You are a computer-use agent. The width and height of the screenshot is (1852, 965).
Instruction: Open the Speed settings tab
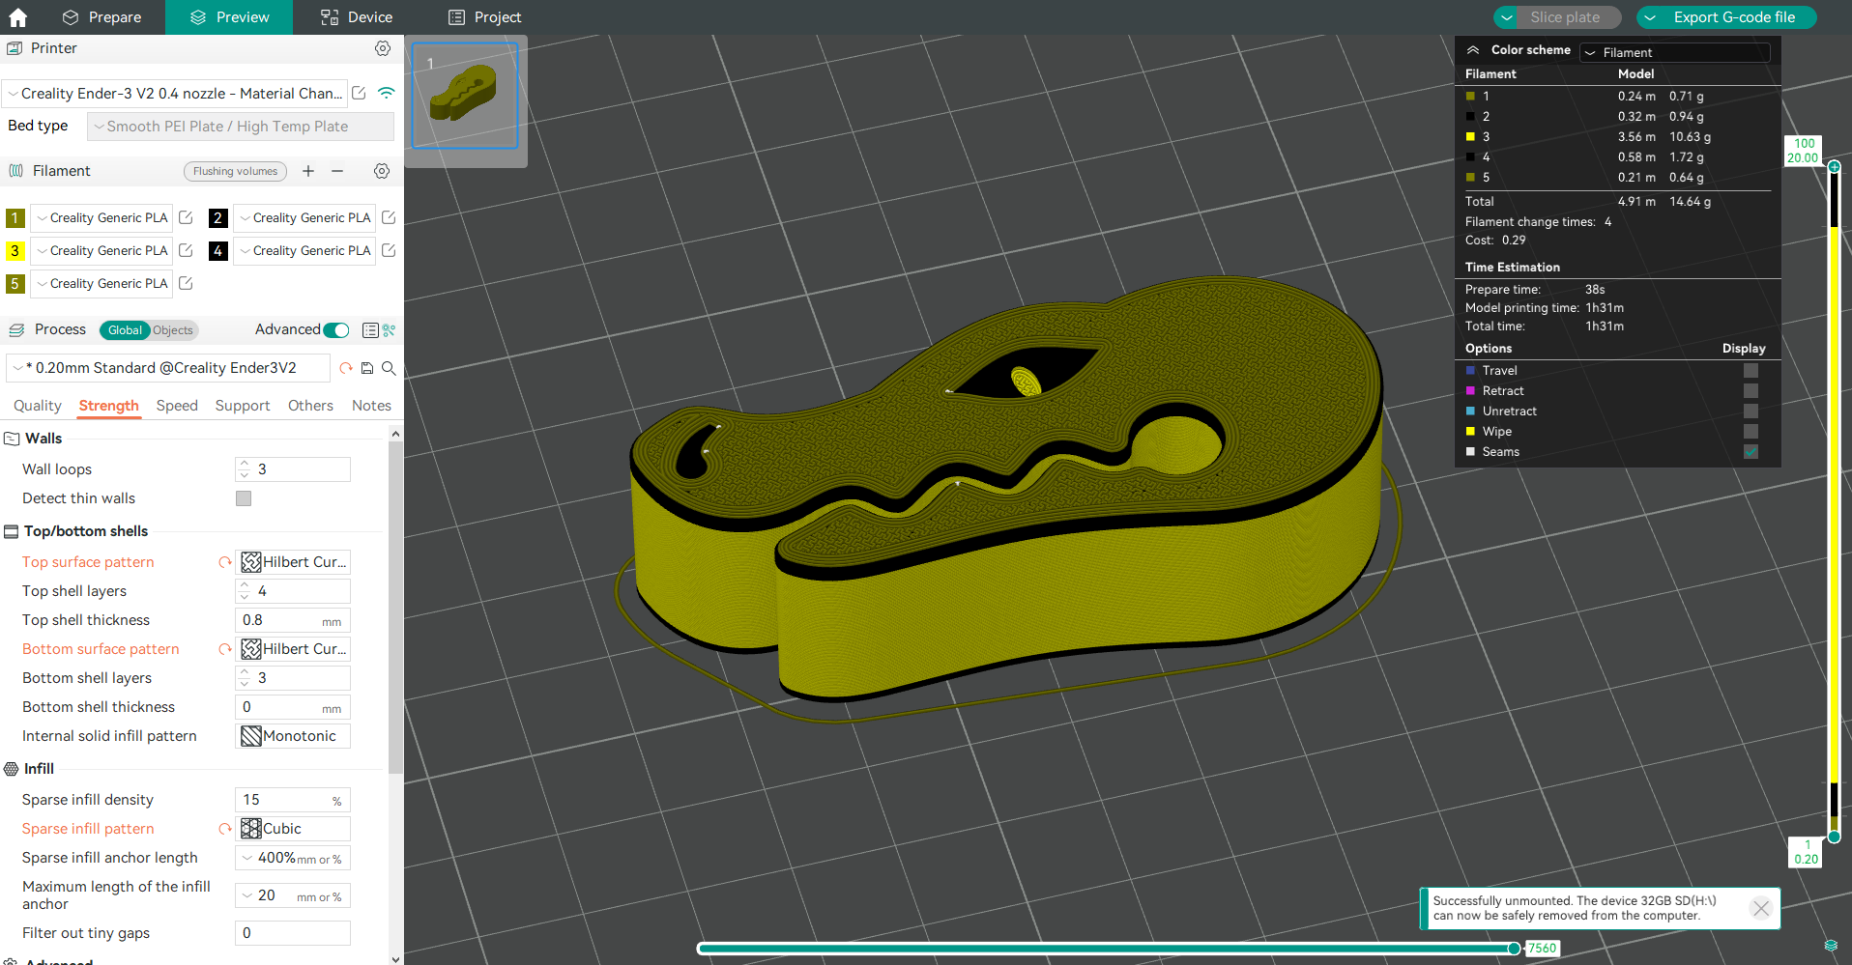coord(177,406)
